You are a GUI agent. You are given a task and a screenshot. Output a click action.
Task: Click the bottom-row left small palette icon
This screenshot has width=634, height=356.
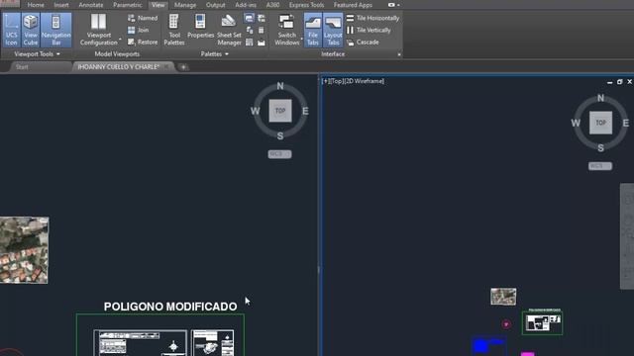click(x=249, y=42)
